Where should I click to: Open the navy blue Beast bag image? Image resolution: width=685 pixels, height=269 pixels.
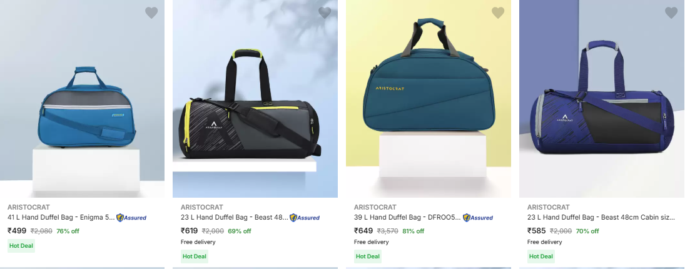(602, 99)
